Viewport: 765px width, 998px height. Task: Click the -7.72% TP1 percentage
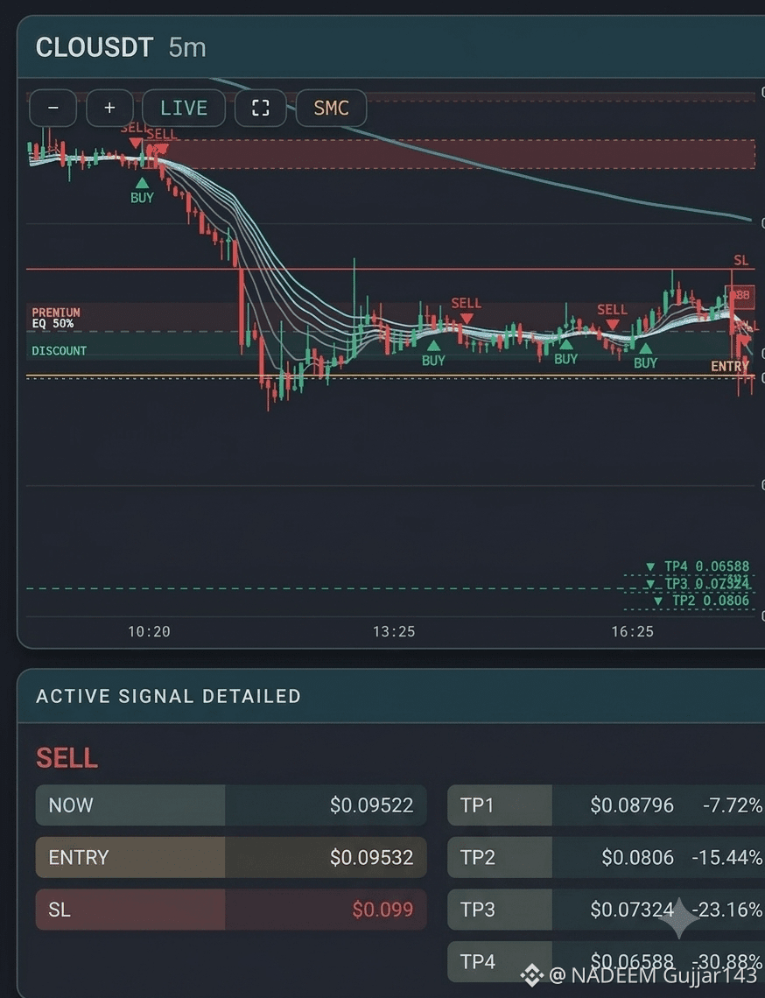pos(733,805)
